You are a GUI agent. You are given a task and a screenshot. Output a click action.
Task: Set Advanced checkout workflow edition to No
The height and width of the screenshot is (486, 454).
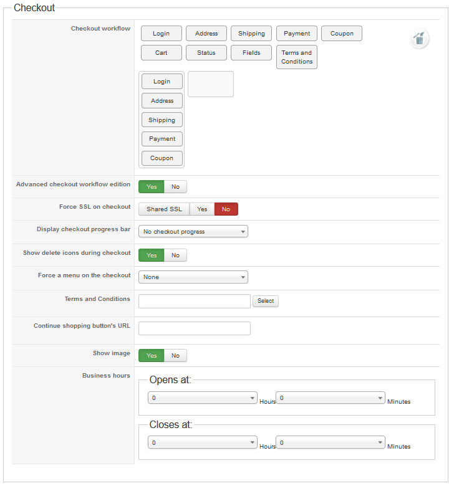coord(175,186)
